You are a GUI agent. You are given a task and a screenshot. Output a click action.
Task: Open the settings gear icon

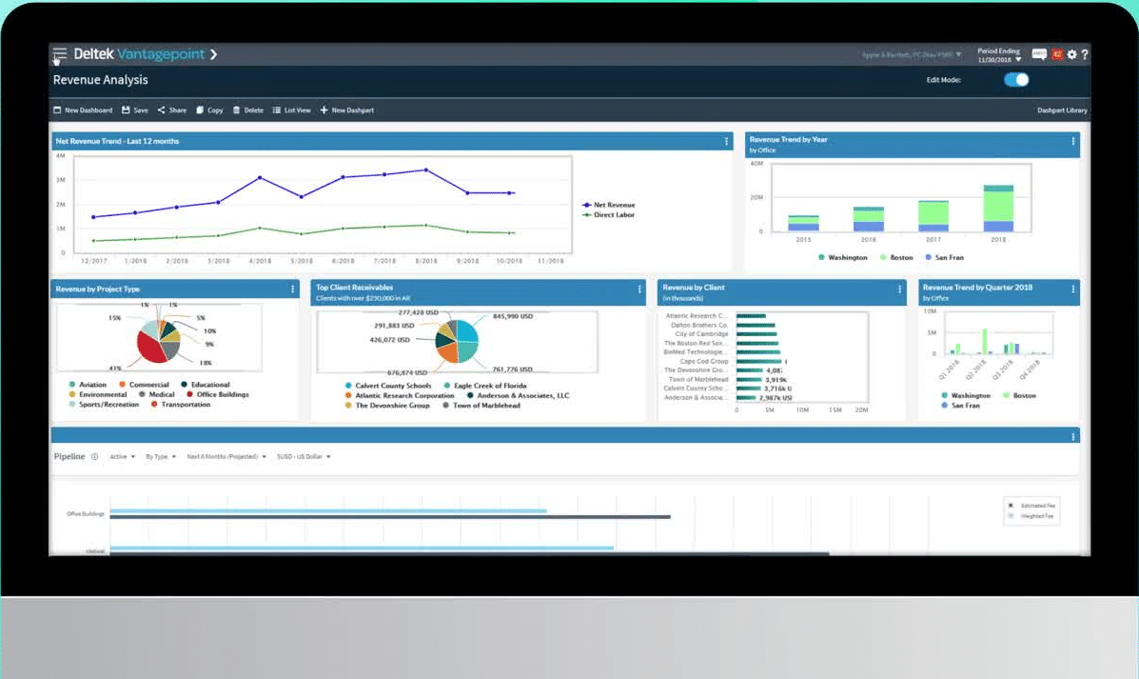1071,54
